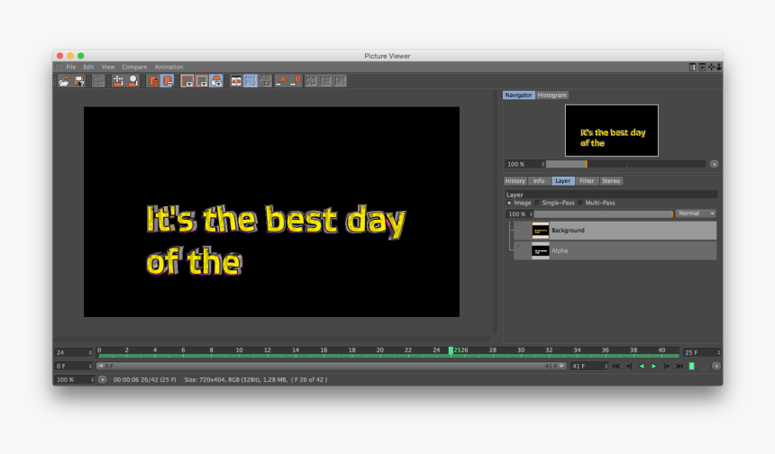Select the Image radio button
Viewport: 775px width, 454px height.
509,203
